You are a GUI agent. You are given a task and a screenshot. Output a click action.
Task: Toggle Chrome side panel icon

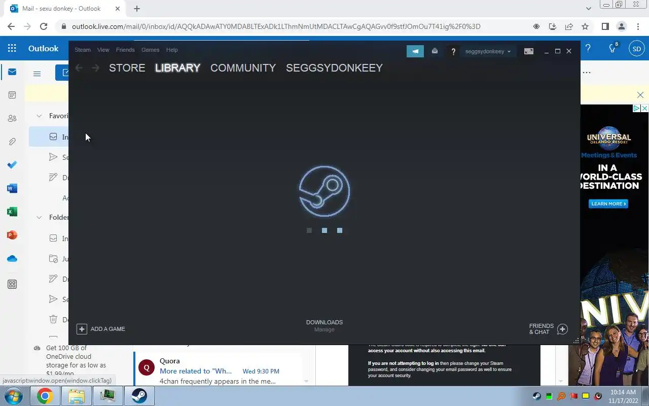605,26
